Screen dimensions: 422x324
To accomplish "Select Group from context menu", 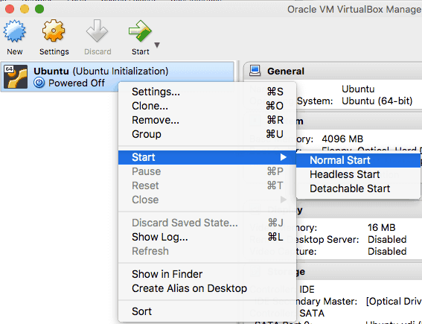I will [x=207, y=134].
